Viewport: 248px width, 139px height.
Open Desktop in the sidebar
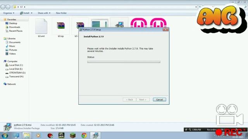13,23
